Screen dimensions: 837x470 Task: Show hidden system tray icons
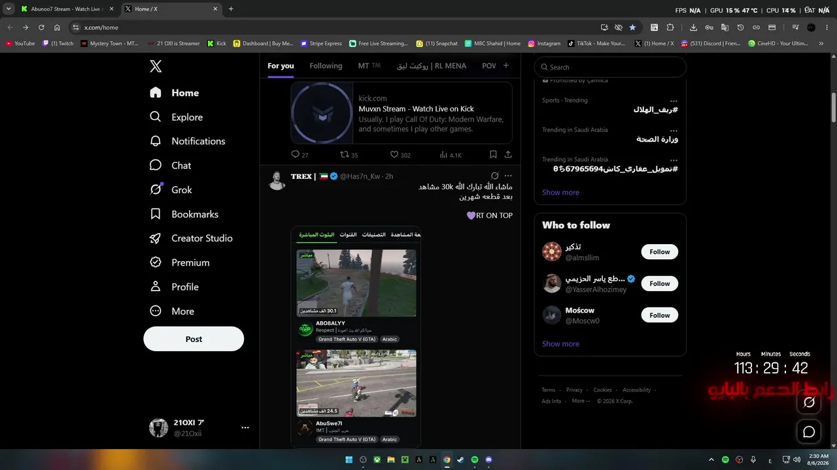711,460
